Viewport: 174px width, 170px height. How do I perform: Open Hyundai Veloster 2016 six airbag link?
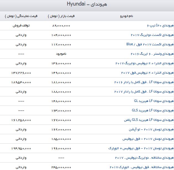click(152, 54)
